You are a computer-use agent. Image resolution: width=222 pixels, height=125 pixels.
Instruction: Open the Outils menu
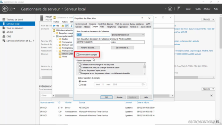(198, 9)
